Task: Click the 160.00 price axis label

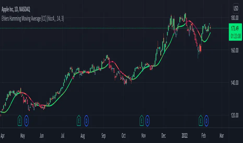Action: [235, 50]
